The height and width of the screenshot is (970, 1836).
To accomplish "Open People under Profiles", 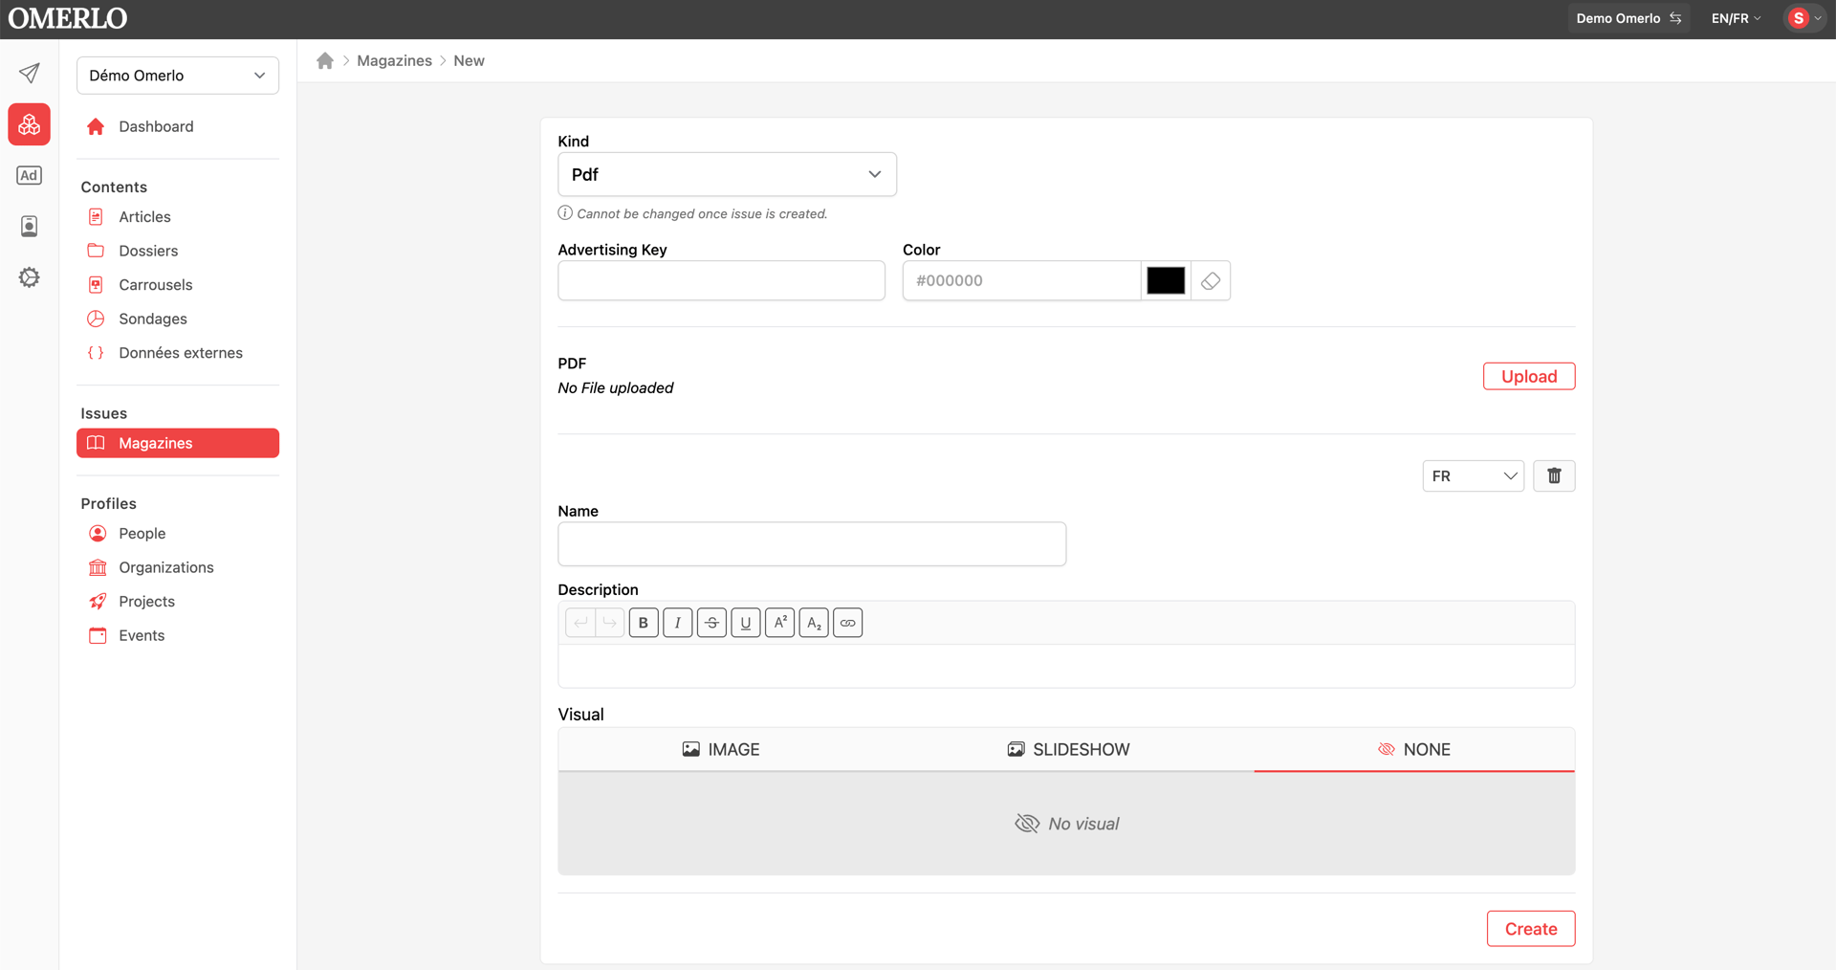I will (178, 534).
